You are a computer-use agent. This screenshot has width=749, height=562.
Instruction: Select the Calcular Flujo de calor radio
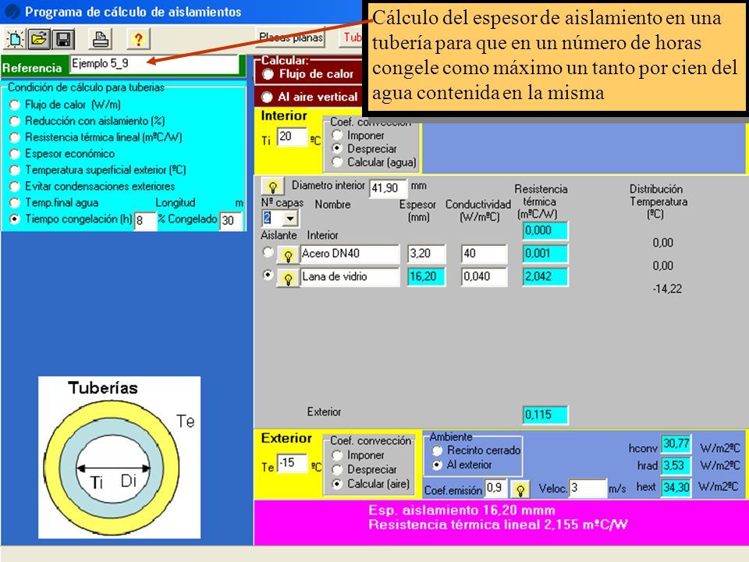click(x=268, y=74)
